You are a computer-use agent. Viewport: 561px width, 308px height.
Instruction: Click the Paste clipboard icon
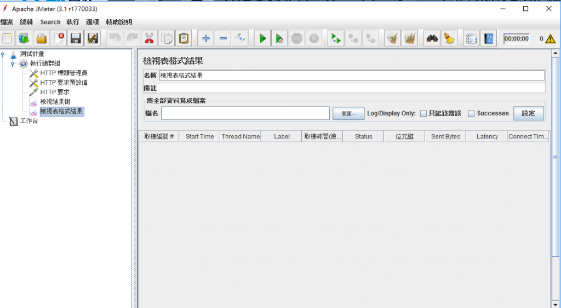[184, 38]
